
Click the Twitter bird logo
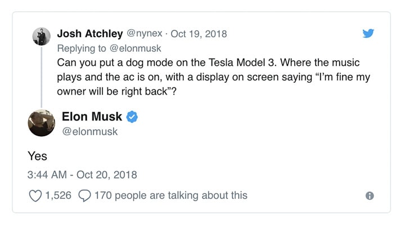368,33
